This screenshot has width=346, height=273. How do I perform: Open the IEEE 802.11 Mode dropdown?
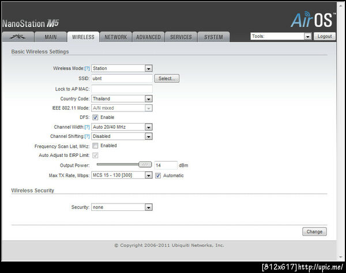click(x=122, y=108)
